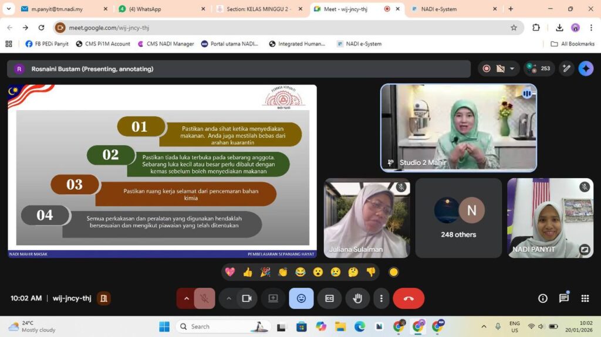The width and height of the screenshot is (601, 337).
Task: Open the recording status dropdown arrow
Action: (512, 69)
